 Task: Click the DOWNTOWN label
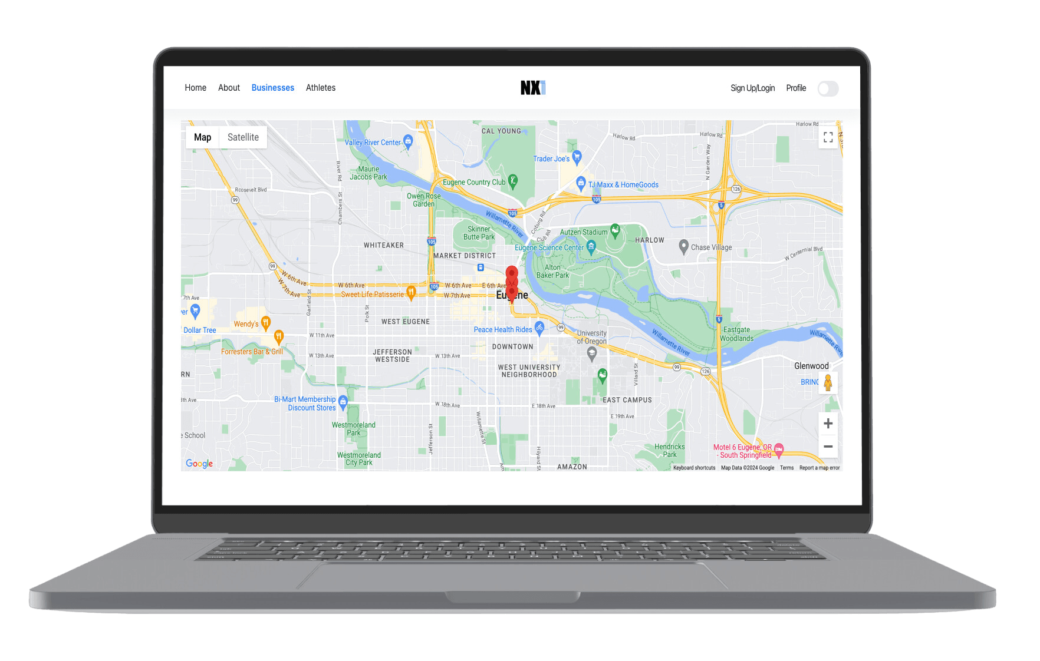coord(512,347)
